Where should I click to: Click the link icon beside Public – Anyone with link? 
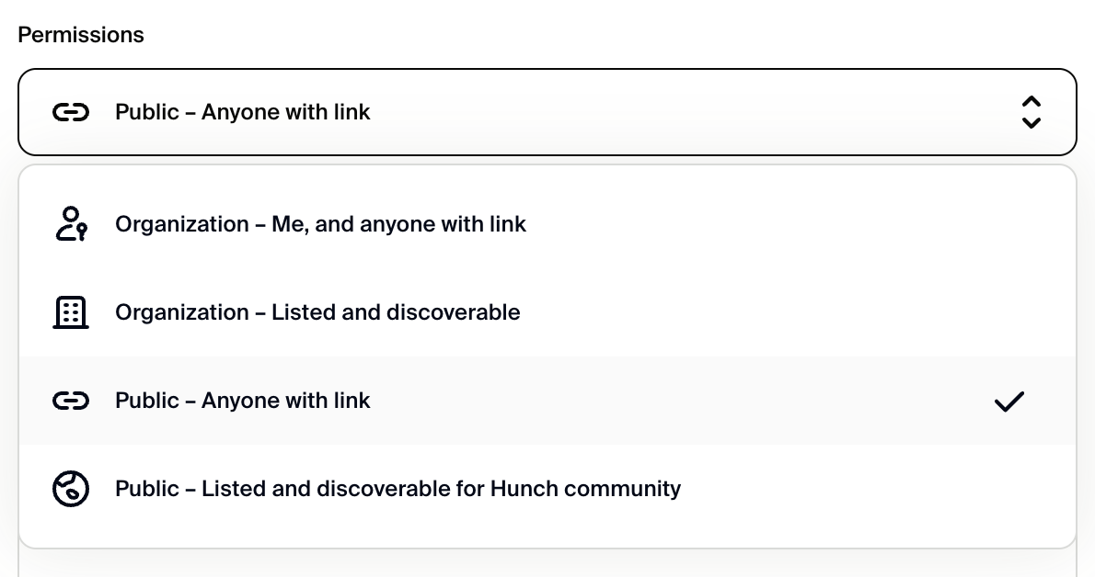[x=71, y=401]
